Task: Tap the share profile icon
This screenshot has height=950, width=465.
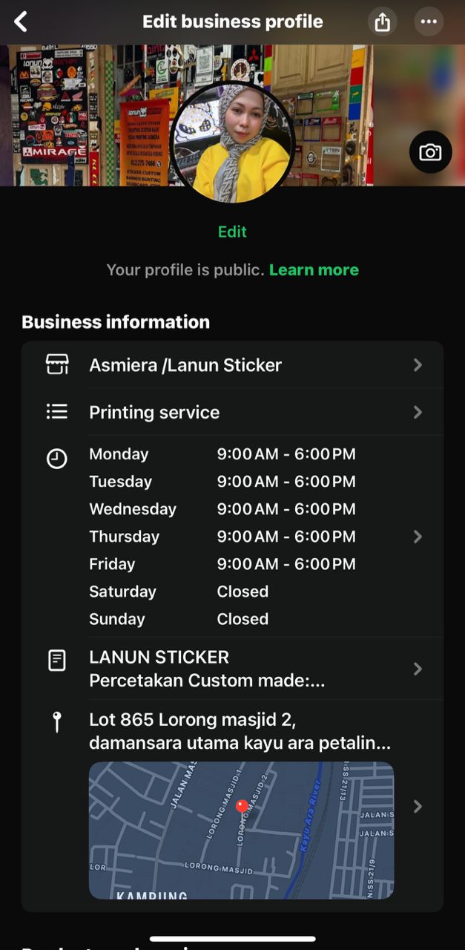Action: pos(382,22)
